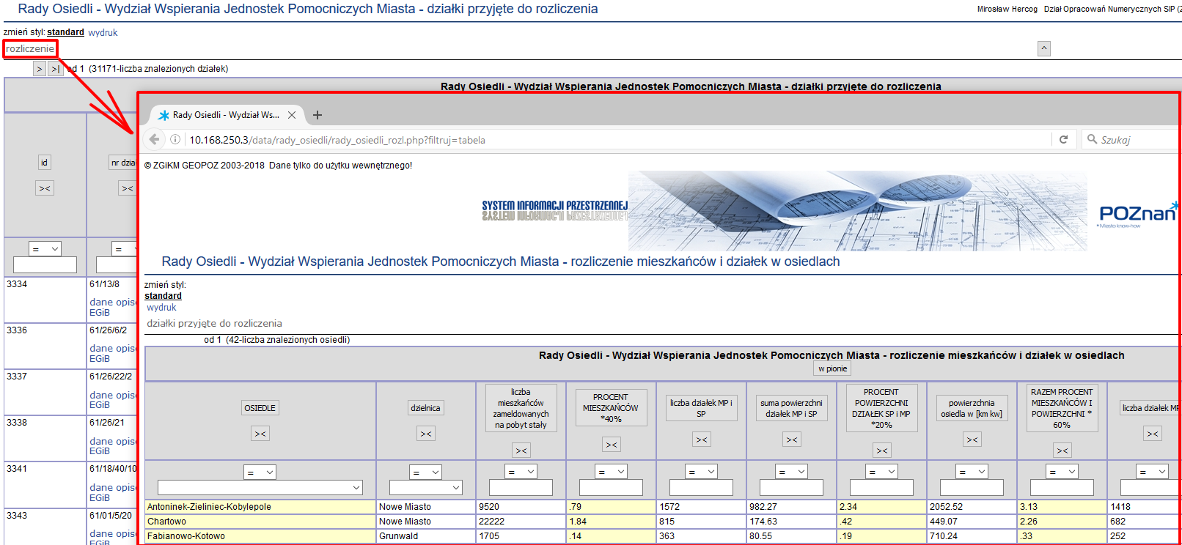Jump to last page with >| button
This screenshot has width=1182, height=545.
coord(55,69)
